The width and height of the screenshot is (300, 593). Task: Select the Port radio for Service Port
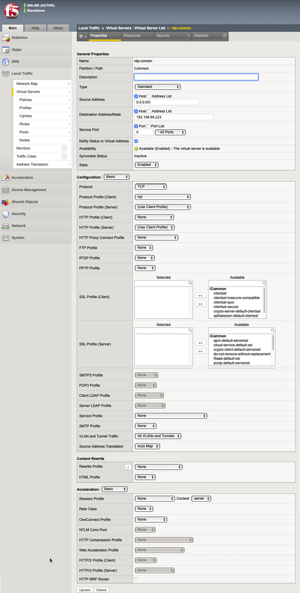tap(136, 126)
